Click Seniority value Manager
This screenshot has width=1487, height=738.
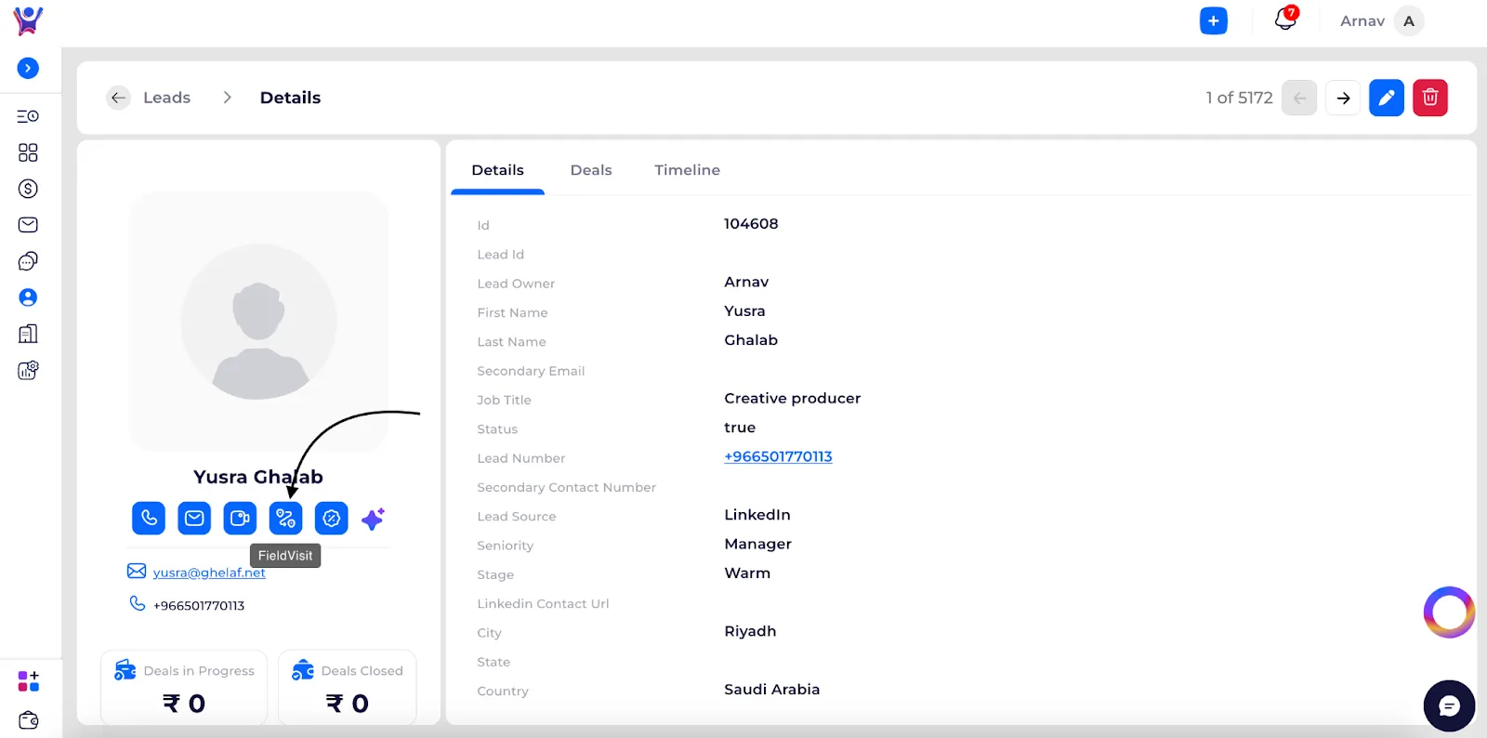coord(757,544)
